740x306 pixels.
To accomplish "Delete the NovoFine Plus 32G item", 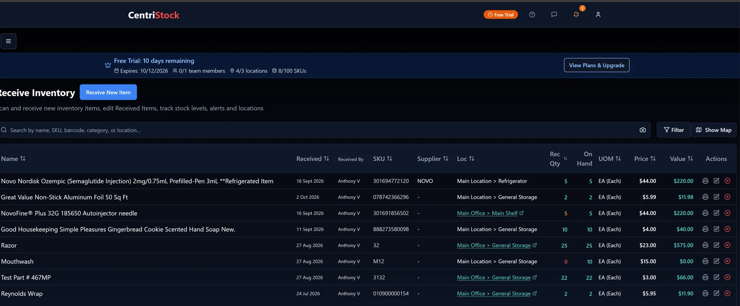I will 727,213.
